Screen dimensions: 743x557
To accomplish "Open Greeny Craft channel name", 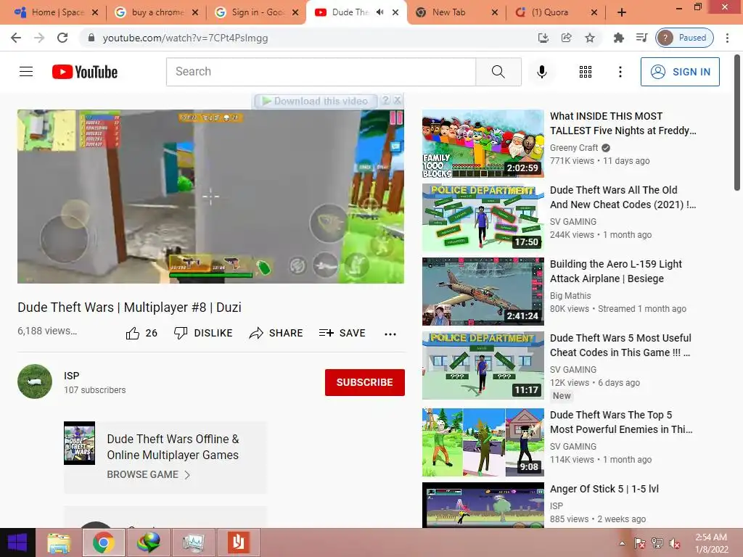I will [x=574, y=148].
